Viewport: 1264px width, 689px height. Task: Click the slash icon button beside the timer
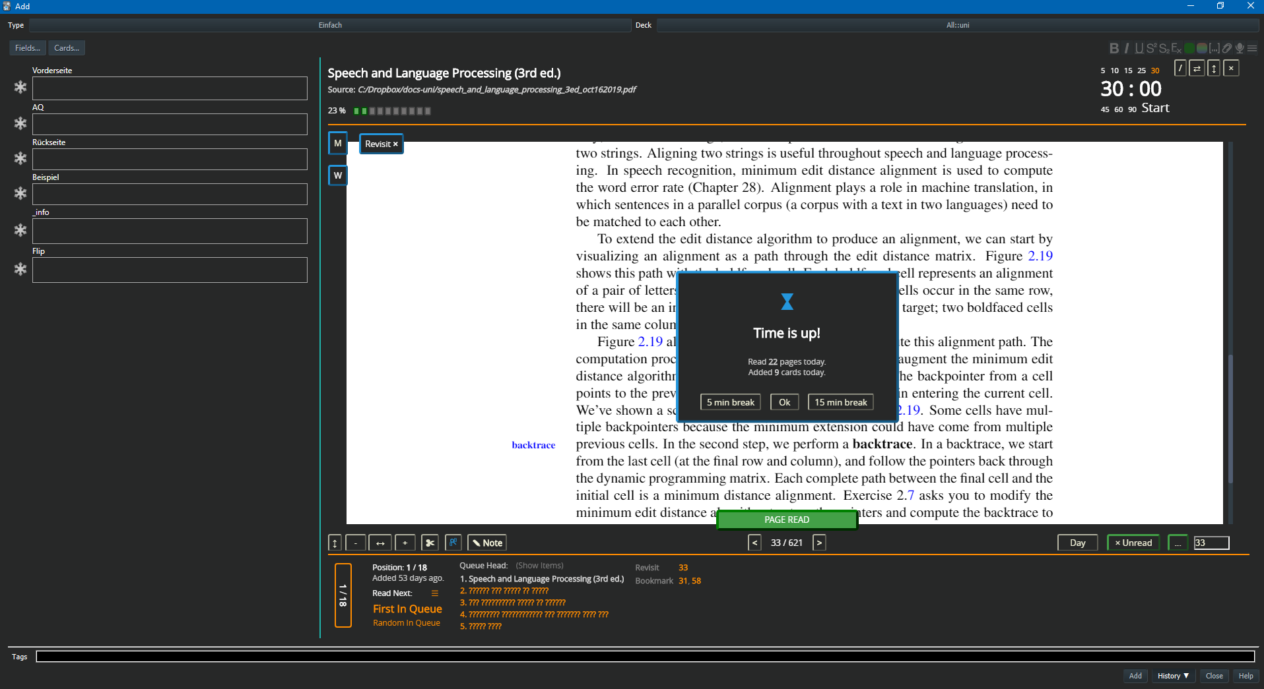1180,68
